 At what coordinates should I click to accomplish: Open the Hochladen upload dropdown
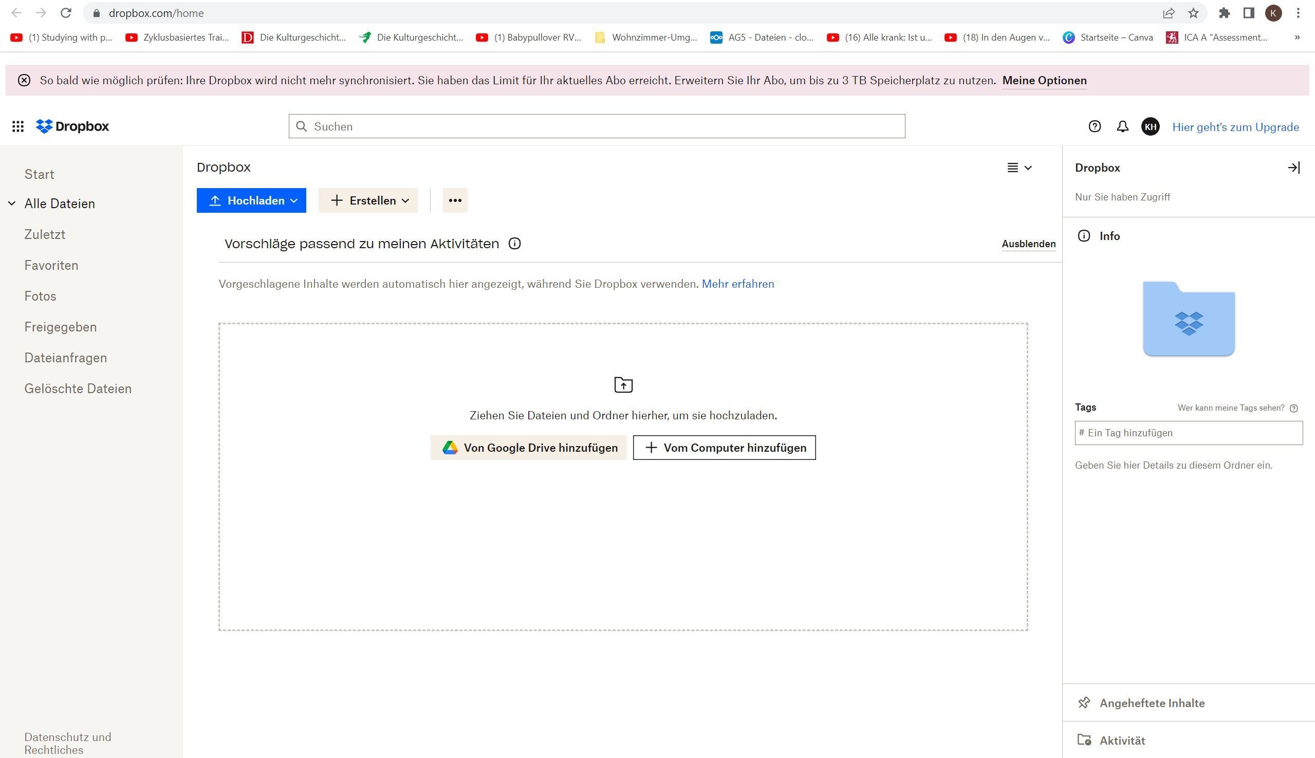[251, 200]
